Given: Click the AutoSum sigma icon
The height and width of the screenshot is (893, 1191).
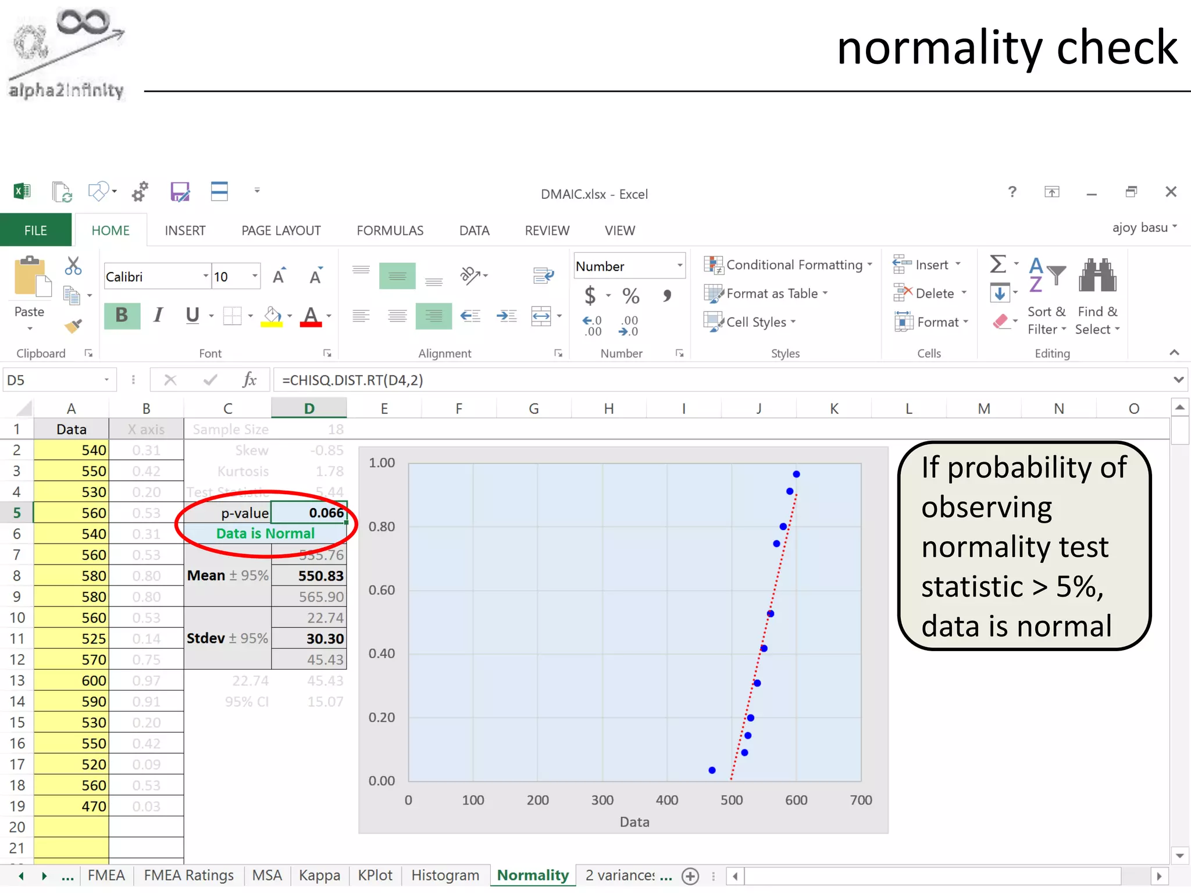Looking at the screenshot, I should pyautogui.click(x=998, y=265).
